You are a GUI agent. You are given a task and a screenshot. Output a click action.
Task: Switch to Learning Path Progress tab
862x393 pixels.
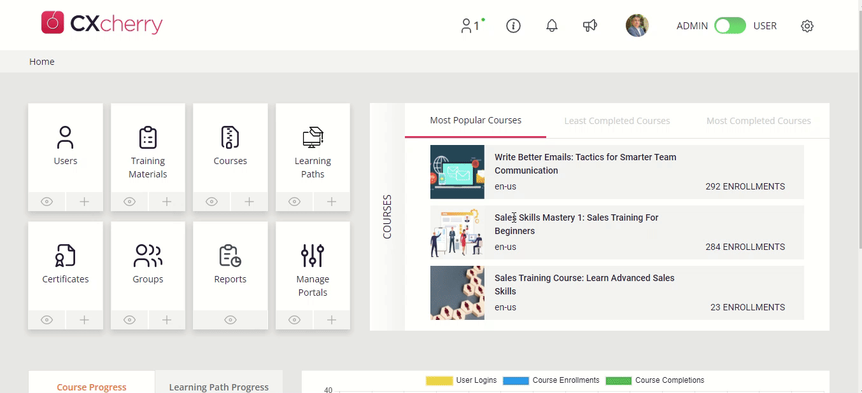(218, 387)
